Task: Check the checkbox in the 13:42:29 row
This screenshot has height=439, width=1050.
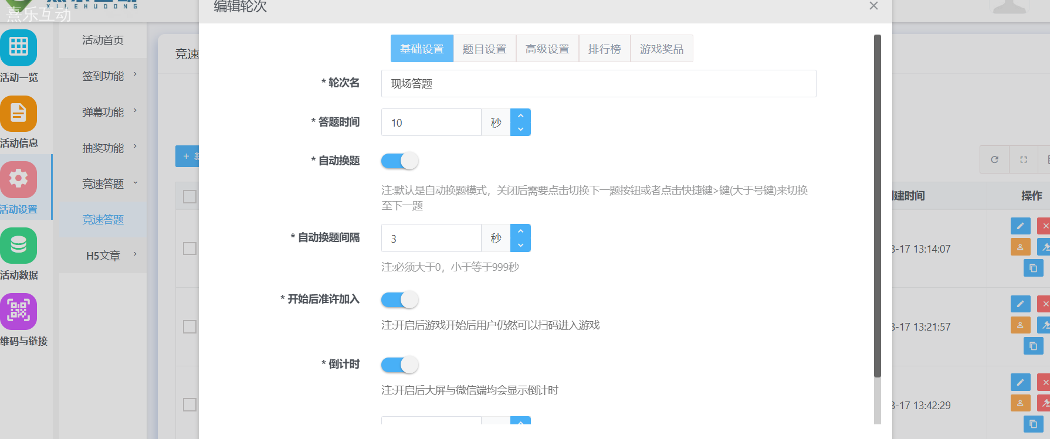Action: coord(189,405)
